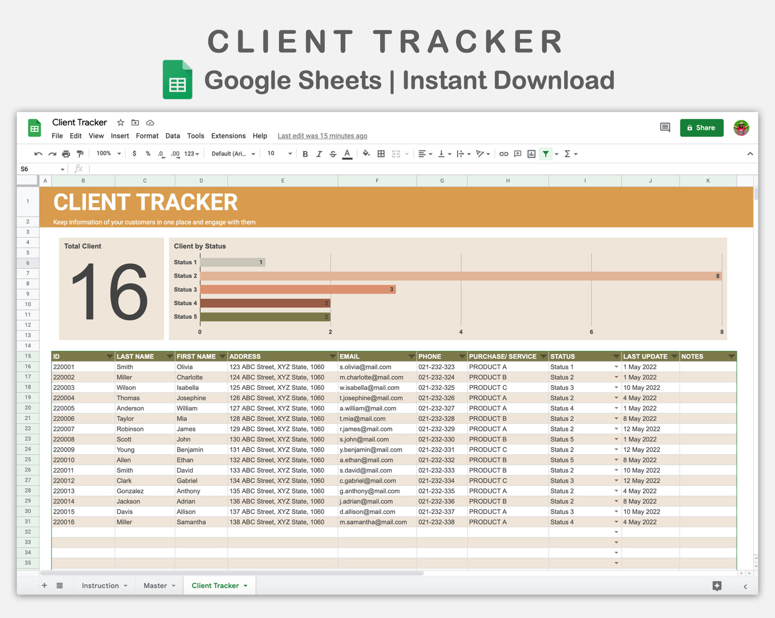The width and height of the screenshot is (775, 618).
Task: Open the Text color picker
Action: point(347,153)
